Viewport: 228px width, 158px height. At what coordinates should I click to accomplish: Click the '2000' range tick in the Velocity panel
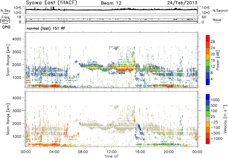coord(17,123)
